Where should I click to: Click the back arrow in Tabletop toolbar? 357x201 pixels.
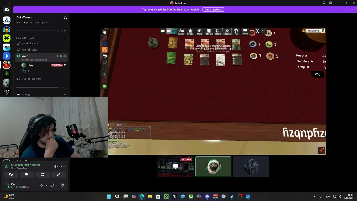(163, 31)
